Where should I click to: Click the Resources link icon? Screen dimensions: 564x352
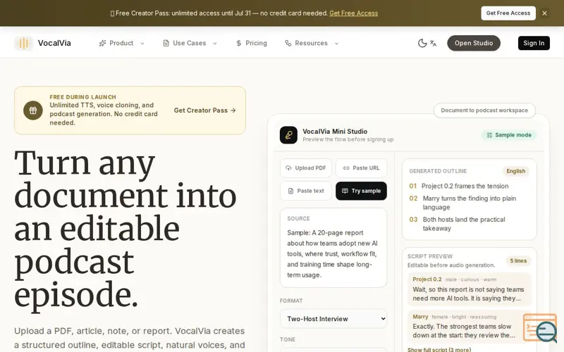[x=288, y=43]
